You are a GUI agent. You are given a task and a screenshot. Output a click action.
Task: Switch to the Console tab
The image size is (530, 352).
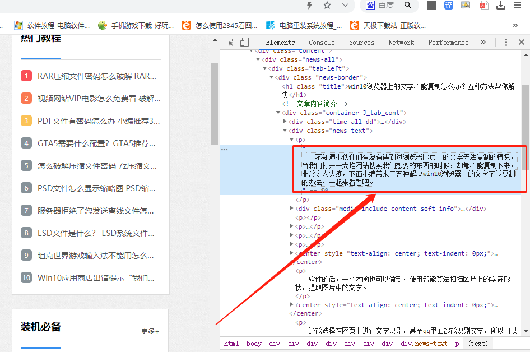point(321,42)
